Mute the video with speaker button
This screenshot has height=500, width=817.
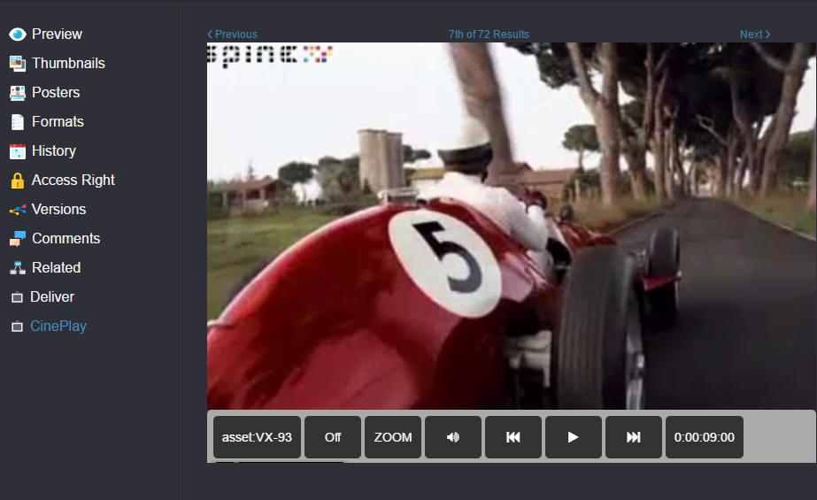click(453, 437)
